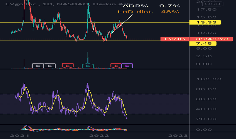Click the 48% LoD distance value

pos(170,12)
